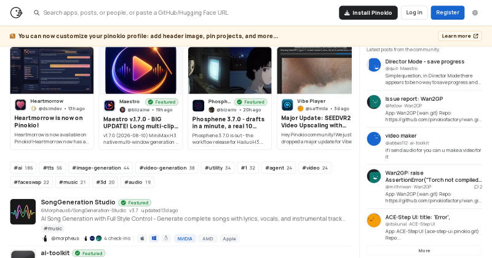
Task: Click #music tag under SongGeneration Studio
Action: click(x=53, y=229)
